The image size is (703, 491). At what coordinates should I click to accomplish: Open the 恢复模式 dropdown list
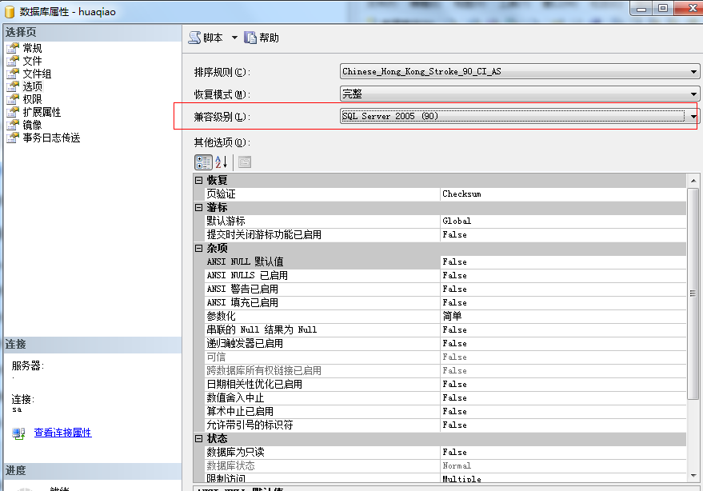693,94
